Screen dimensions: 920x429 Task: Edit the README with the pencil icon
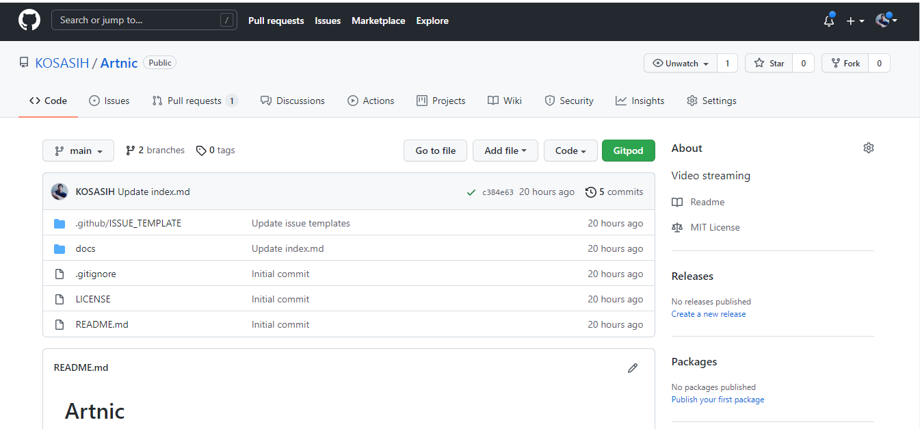click(633, 368)
